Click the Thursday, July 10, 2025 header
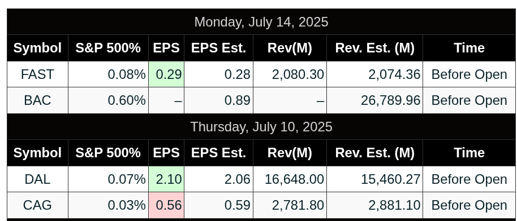Viewport: 517px width, 221px height. tap(261, 127)
